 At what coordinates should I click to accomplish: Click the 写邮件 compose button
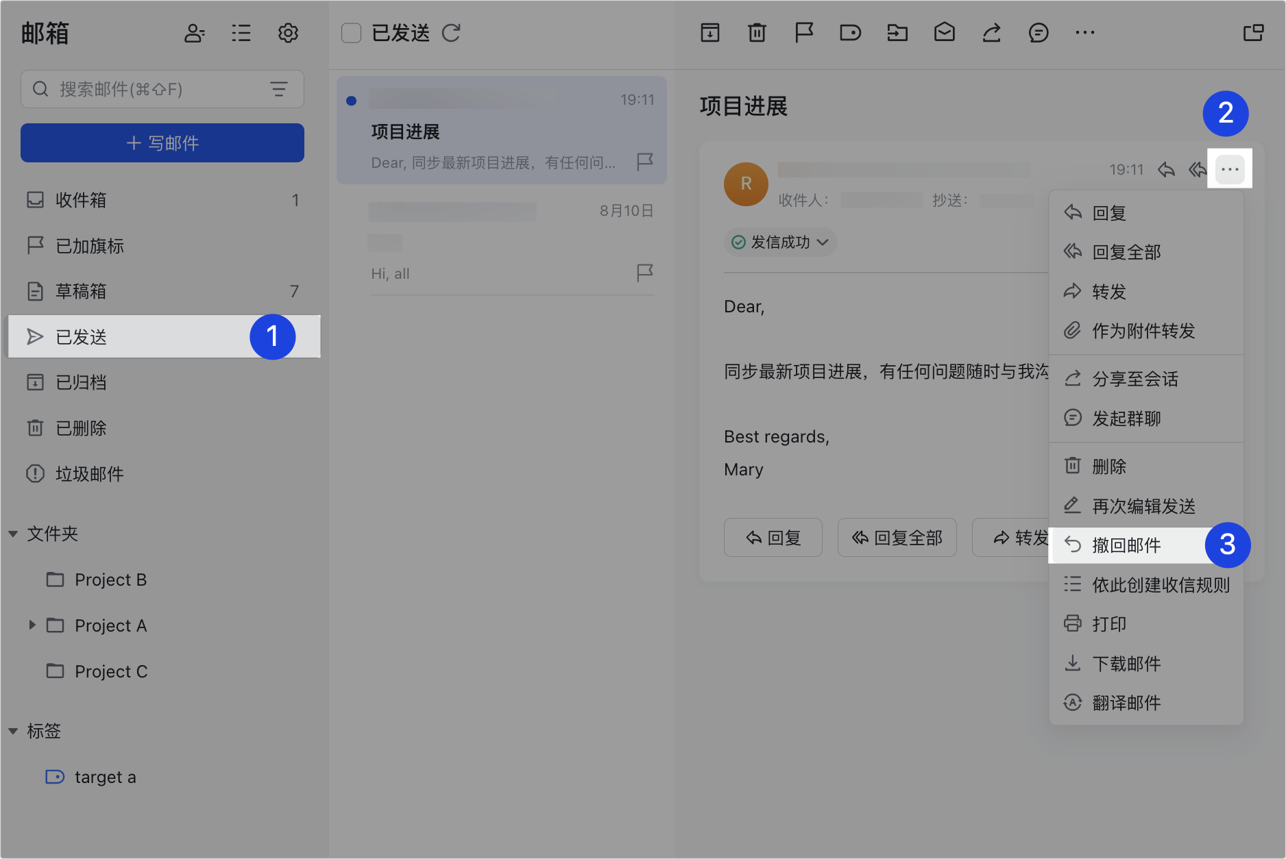coord(162,143)
